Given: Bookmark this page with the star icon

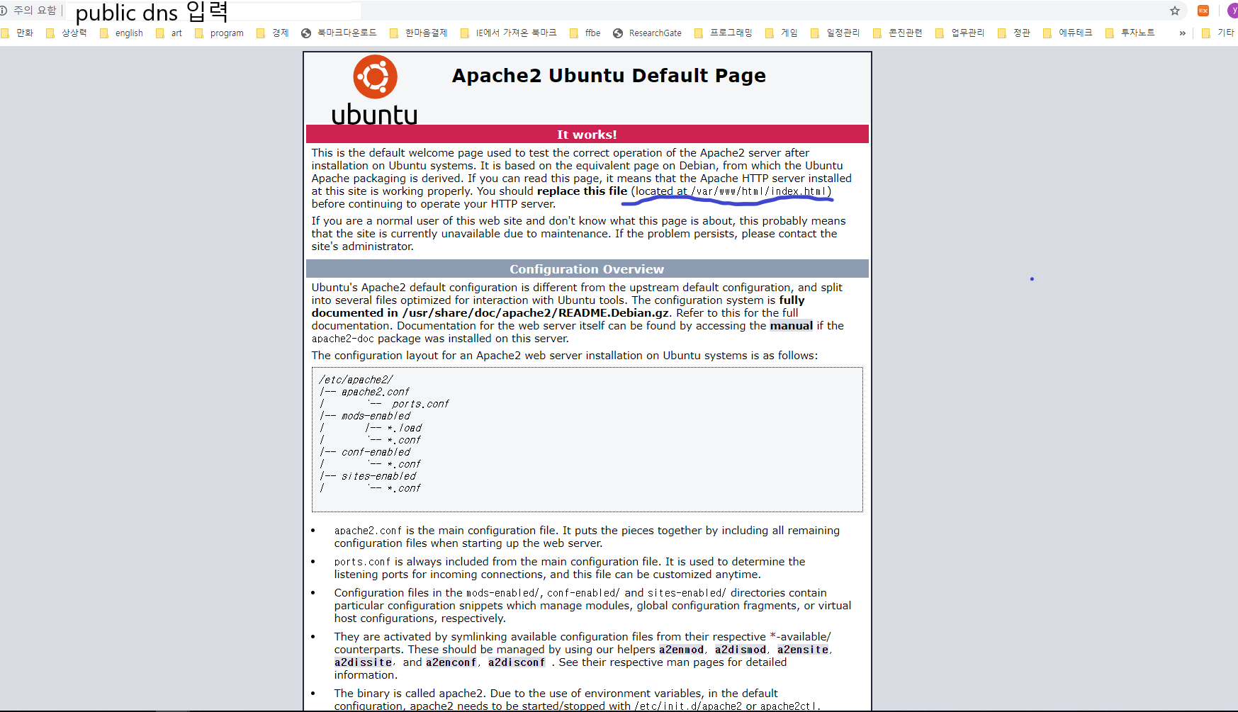Looking at the screenshot, I should (x=1175, y=11).
